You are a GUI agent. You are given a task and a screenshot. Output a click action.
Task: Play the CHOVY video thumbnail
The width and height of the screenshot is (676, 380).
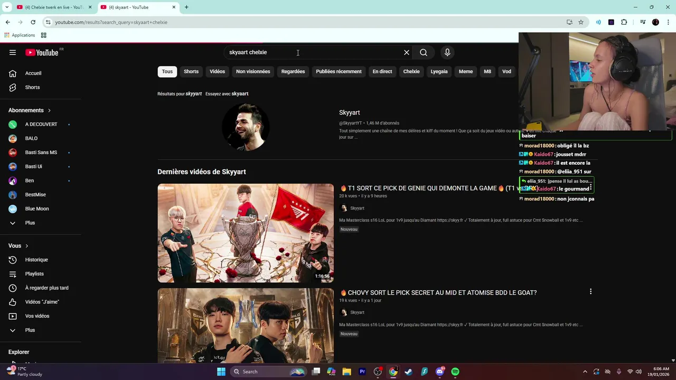246,326
